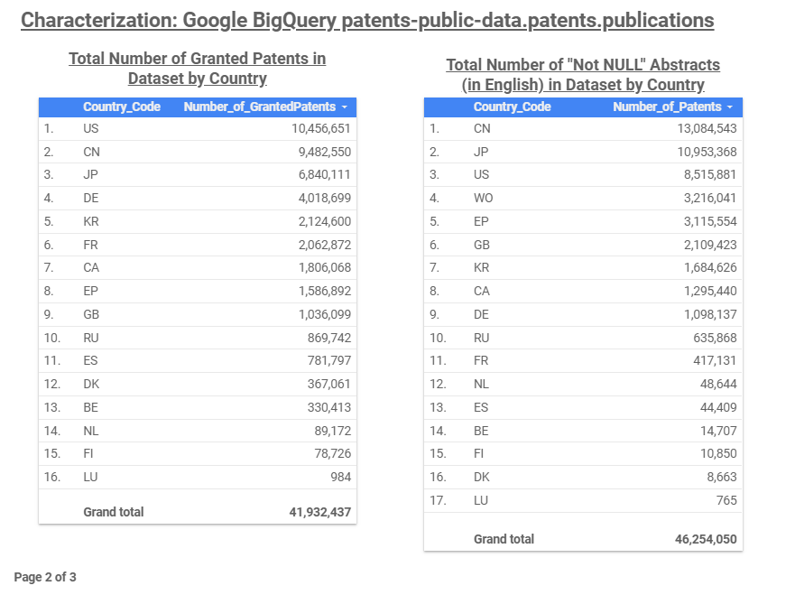Image resolution: width=795 pixels, height=595 pixels.
Task: Select the US row value 10,456,651
Action: [321, 128]
